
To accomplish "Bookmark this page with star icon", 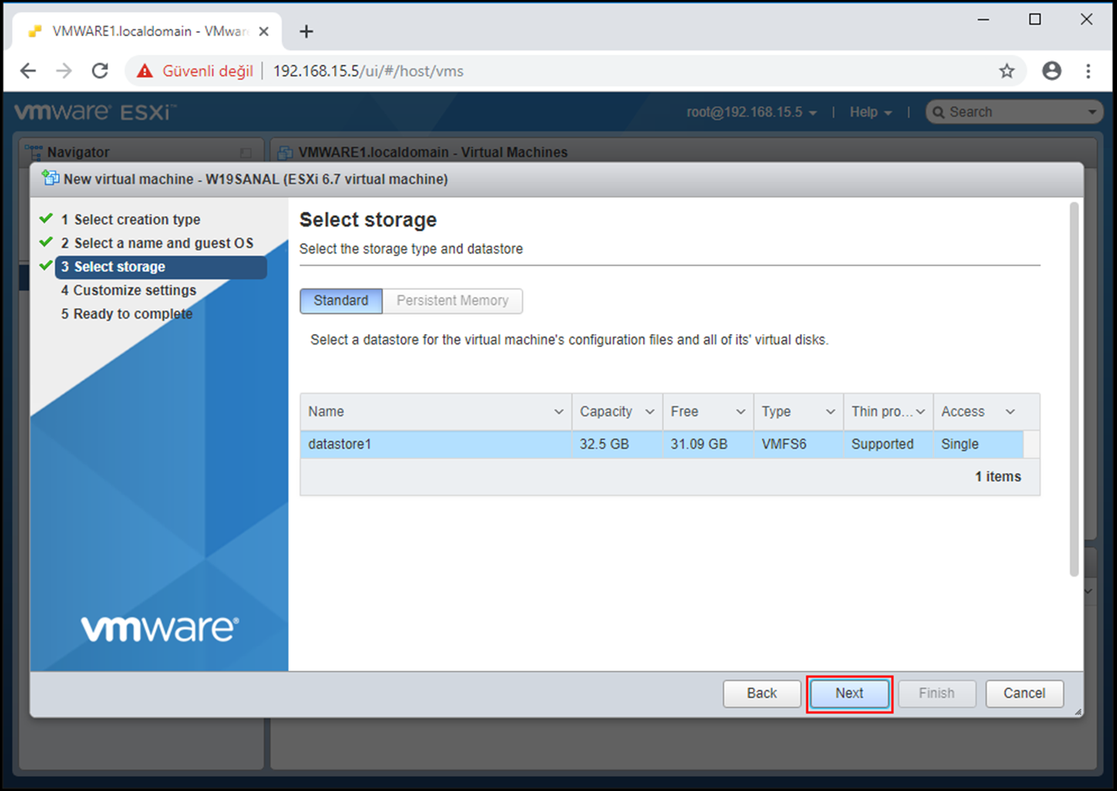I will 1007,71.
